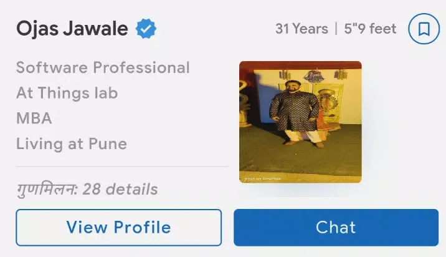Tap the 28 number in gunmilan line
This screenshot has width=446, height=257.
tap(92, 189)
